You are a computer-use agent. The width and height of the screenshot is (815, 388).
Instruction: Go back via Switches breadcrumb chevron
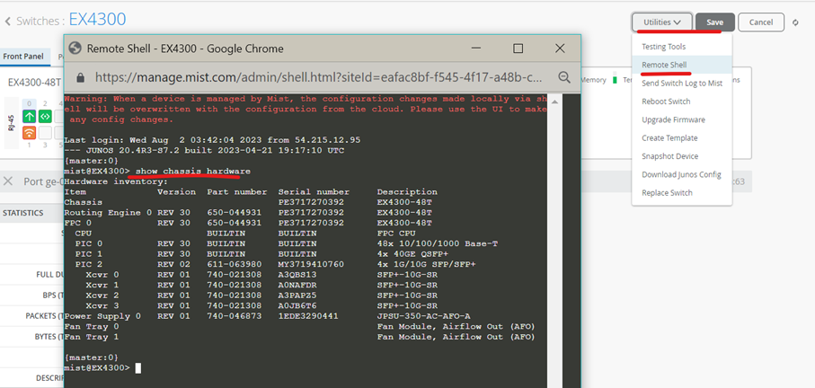click(x=8, y=22)
